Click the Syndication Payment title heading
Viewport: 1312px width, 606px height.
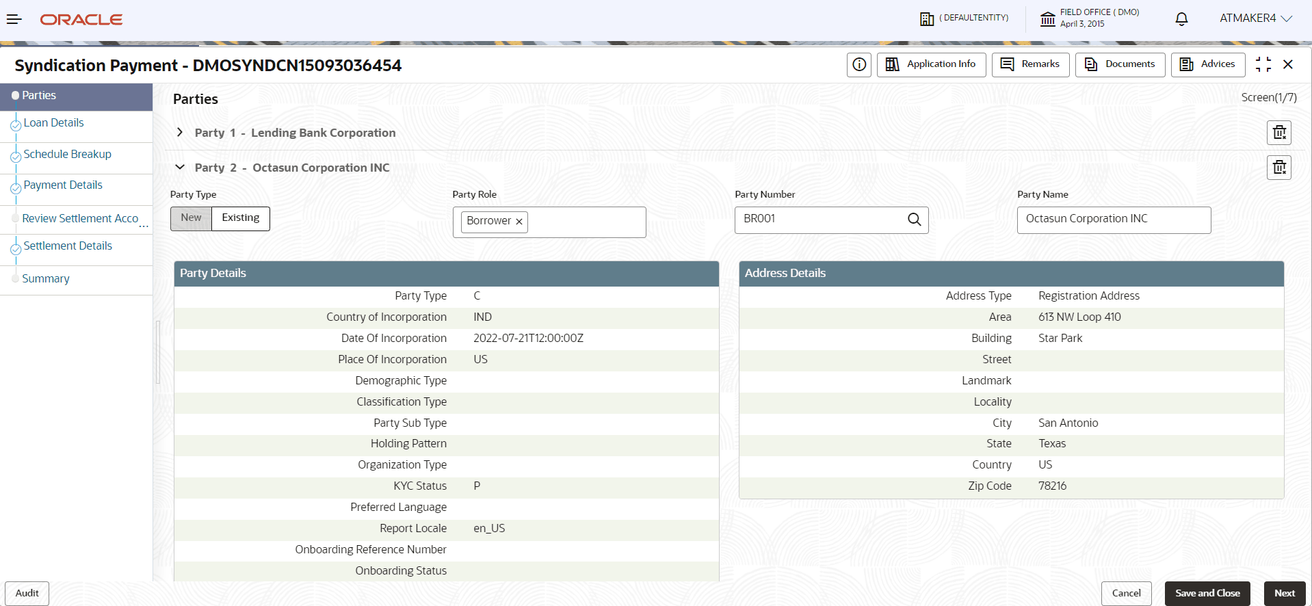[208, 66]
